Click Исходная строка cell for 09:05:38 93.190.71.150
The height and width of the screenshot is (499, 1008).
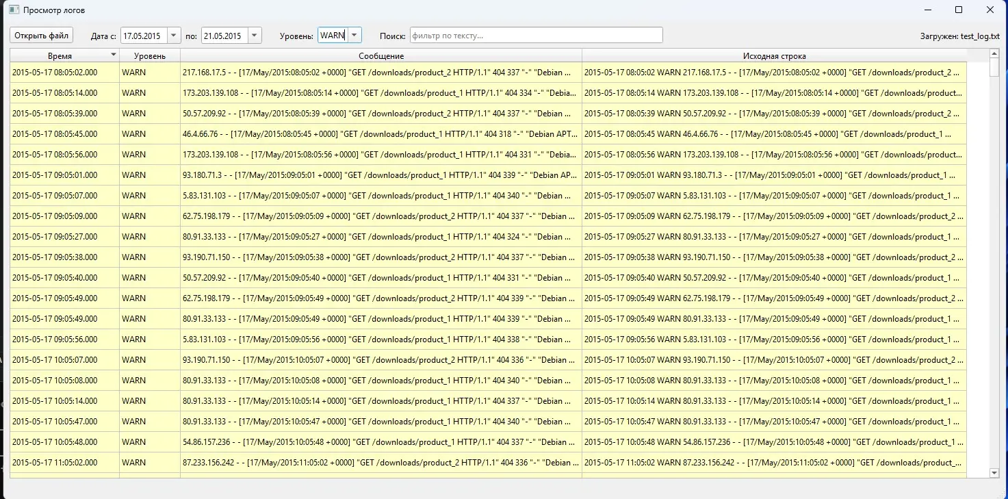(x=774, y=257)
